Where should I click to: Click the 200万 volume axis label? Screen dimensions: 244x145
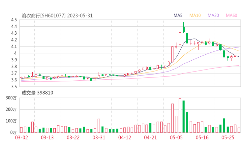[11, 109]
